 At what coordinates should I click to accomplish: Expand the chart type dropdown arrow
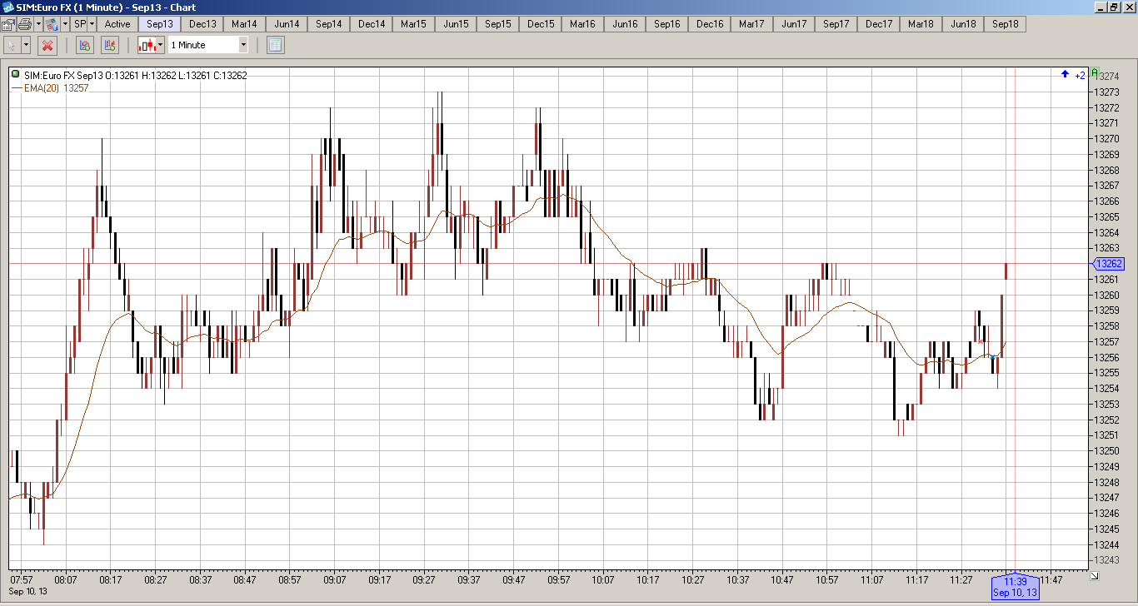click(160, 45)
